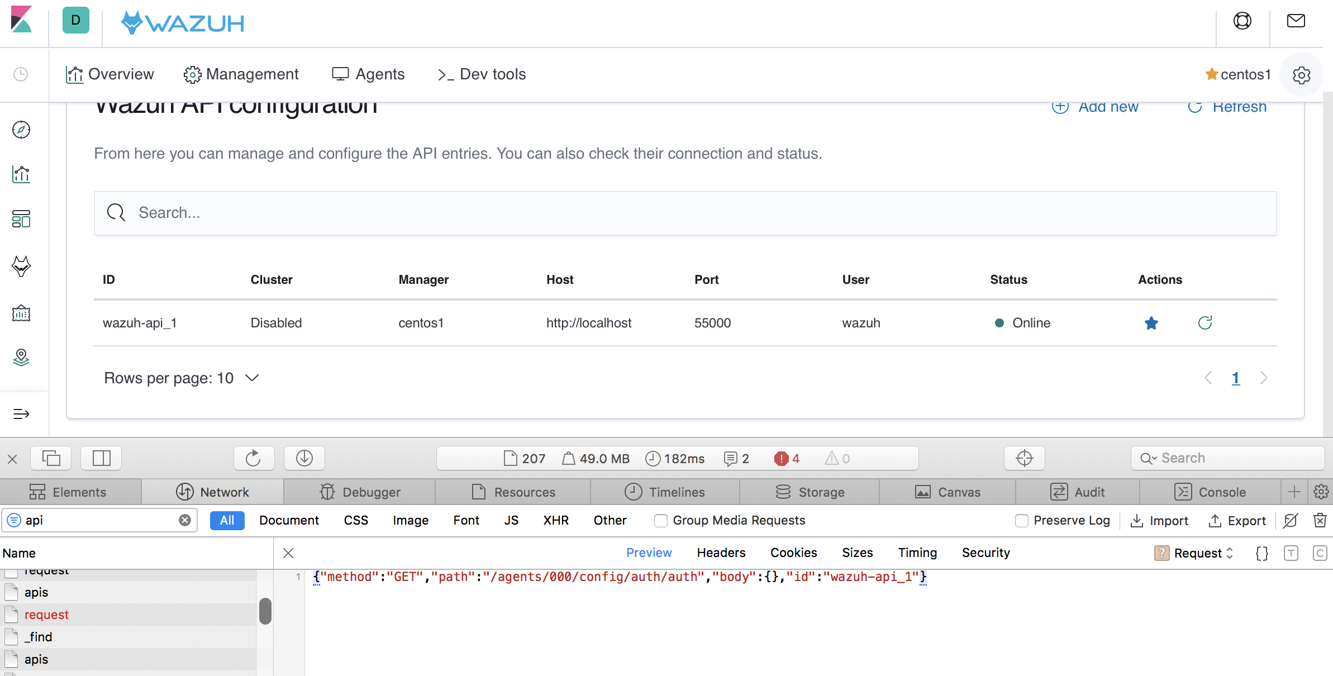
Task: Open Dev tools in the top navigation
Action: click(x=481, y=74)
